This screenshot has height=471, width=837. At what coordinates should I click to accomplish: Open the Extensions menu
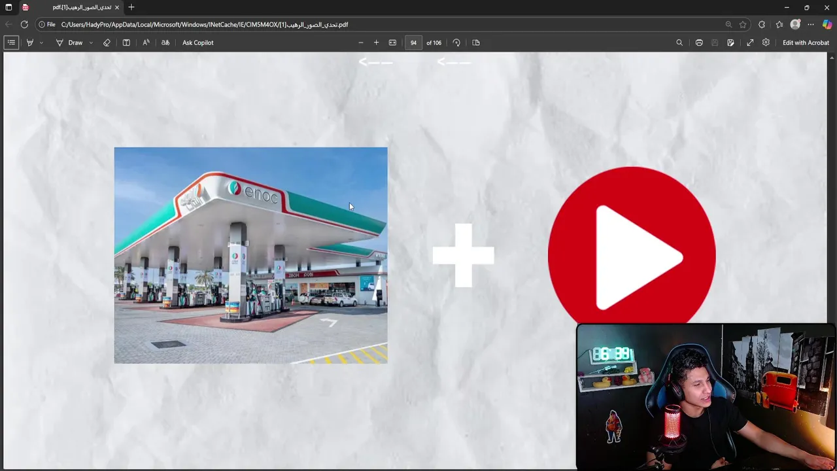coord(762,24)
